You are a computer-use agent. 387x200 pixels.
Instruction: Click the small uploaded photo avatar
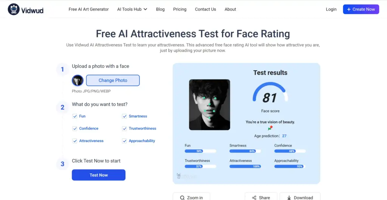[x=77, y=80]
